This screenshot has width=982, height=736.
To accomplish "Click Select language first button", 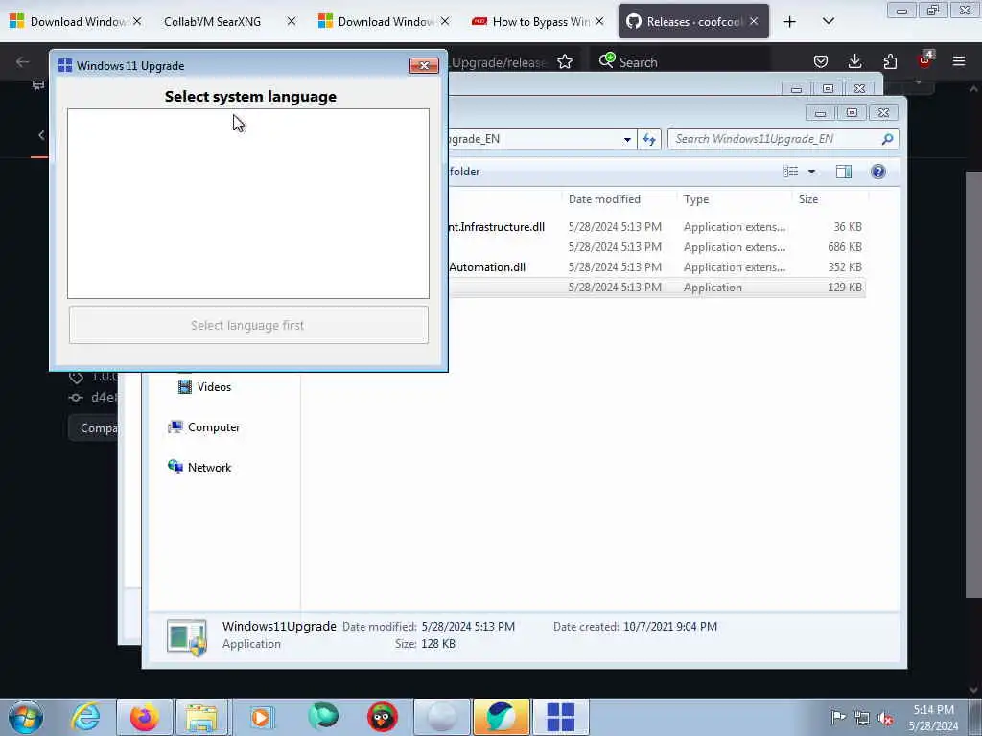I will (248, 325).
